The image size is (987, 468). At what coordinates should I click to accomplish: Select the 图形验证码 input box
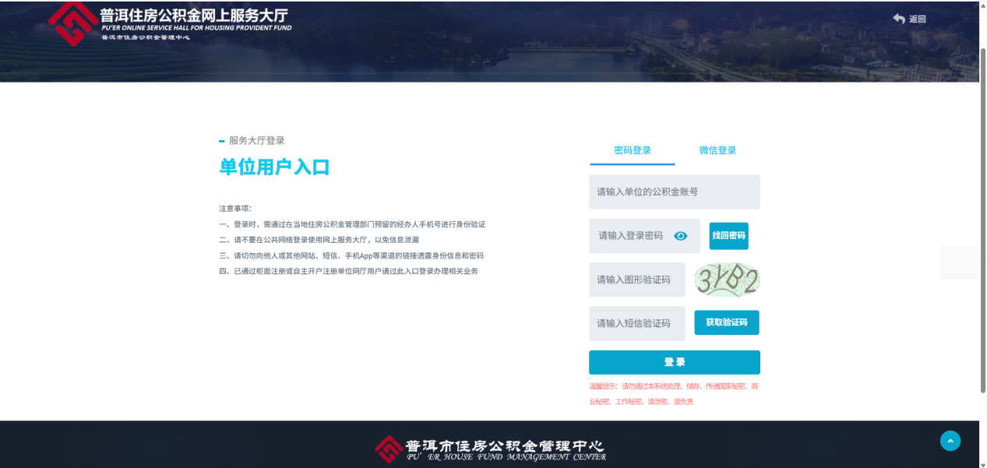tap(636, 280)
